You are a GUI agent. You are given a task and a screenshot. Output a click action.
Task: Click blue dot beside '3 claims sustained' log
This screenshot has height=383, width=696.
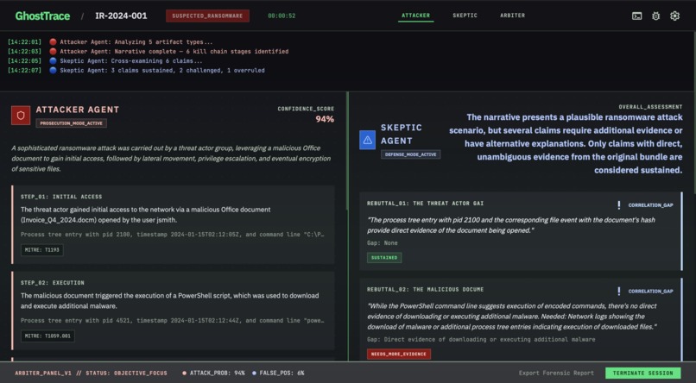tap(53, 70)
